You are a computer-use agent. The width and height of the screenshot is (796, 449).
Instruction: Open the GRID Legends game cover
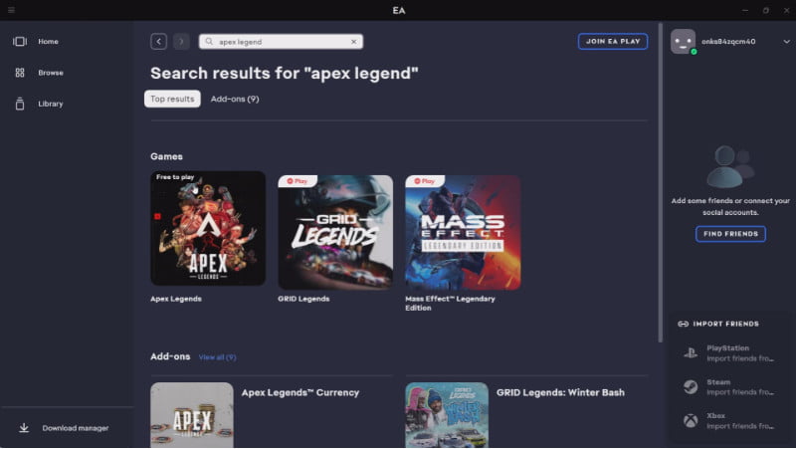tap(335, 233)
